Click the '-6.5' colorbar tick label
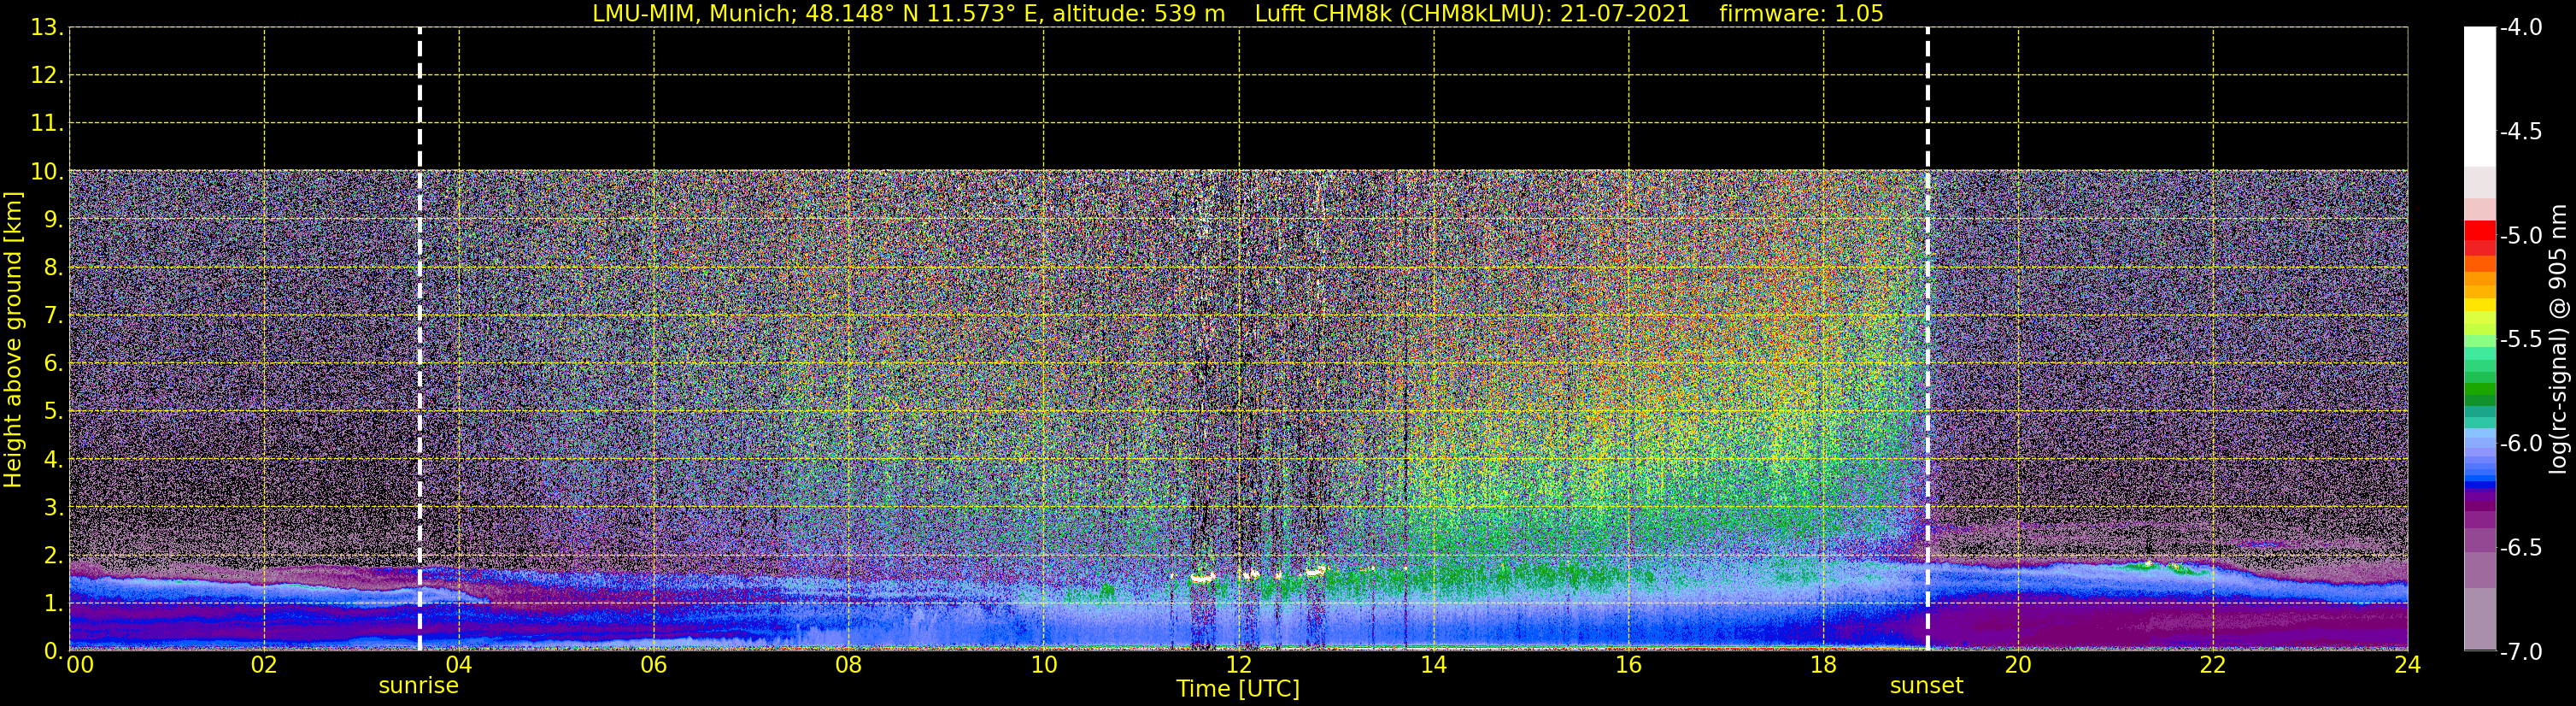Image resolution: width=2576 pixels, height=706 pixels. pyautogui.click(x=2521, y=548)
